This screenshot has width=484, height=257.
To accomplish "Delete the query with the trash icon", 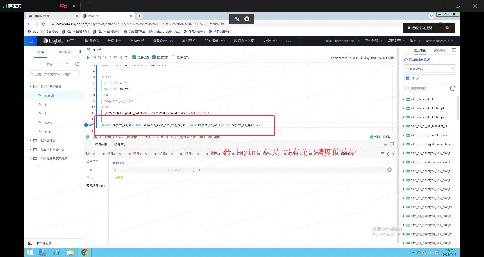I will [126, 57].
